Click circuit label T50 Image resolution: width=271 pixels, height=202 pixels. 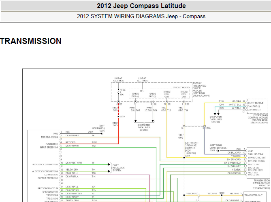(x=94, y=173)
